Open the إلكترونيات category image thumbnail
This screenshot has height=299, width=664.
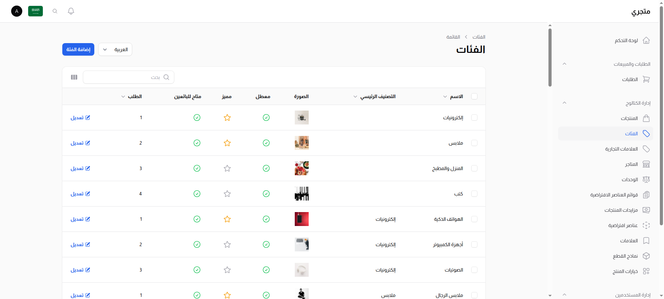point(302,118)
